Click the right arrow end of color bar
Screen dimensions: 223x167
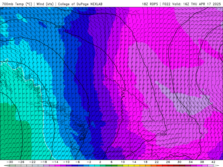(x=216, y=166)
